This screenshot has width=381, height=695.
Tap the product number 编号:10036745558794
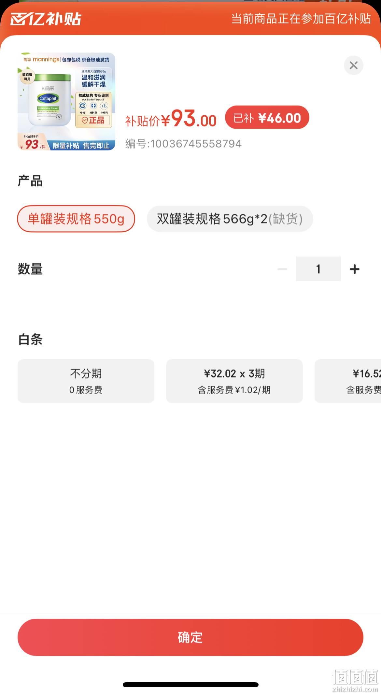pos(183,144)
